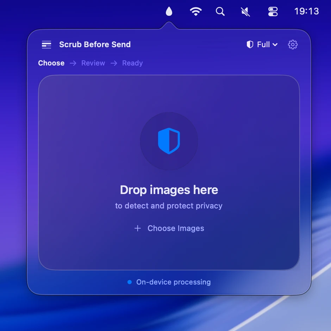
Task: Click the "to detect and protect privacy" text
Action: pyautogui.click(x=169, y=206)
